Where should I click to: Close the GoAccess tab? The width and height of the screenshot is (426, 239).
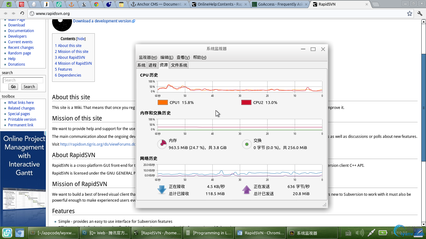point(306,4)
